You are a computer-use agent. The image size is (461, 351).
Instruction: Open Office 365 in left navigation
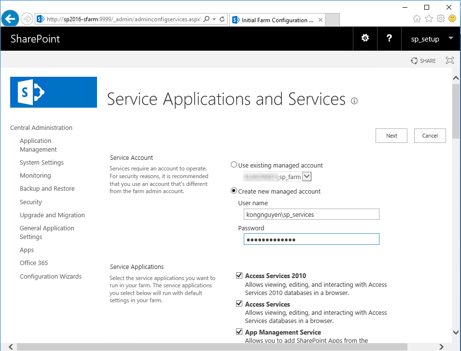coord(34,263)
